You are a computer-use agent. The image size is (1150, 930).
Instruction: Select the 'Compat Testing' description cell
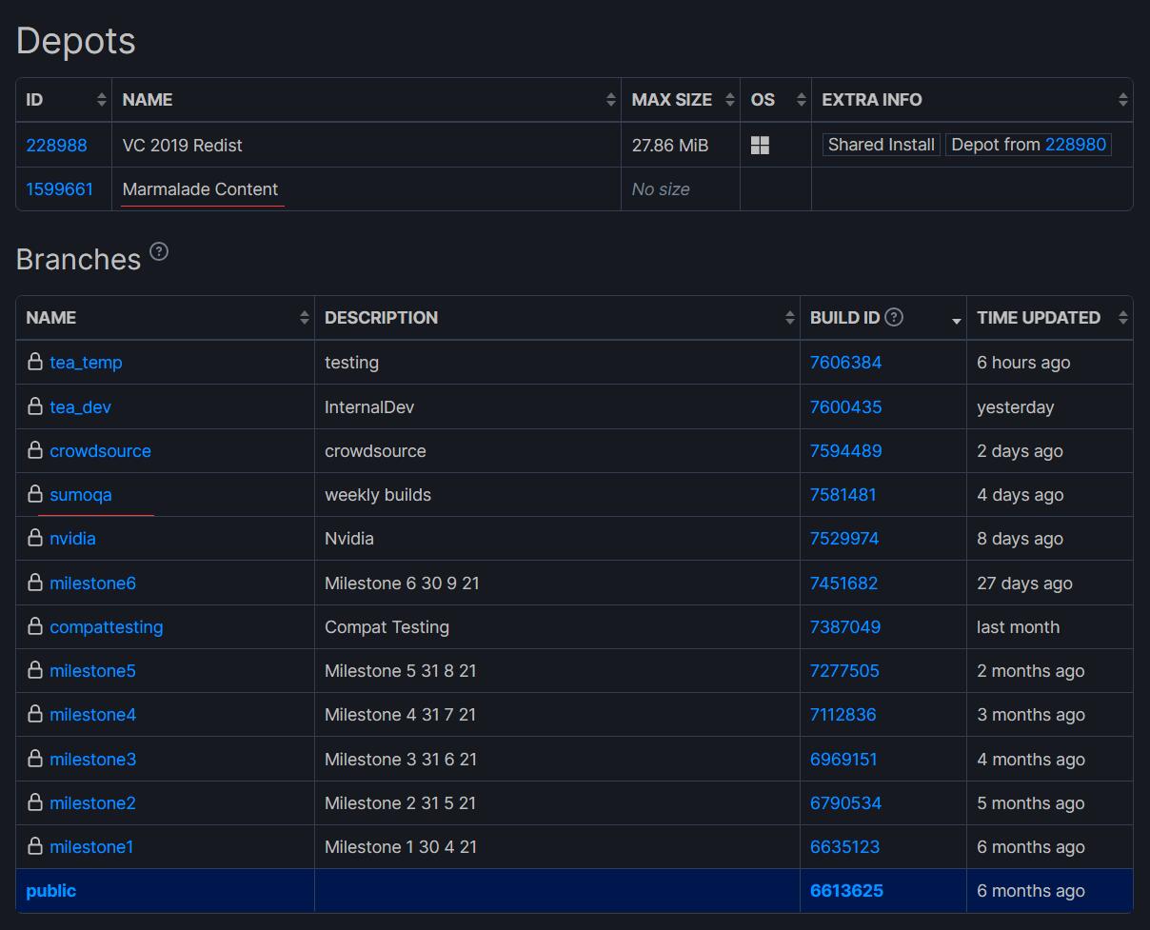coord(387,626)
